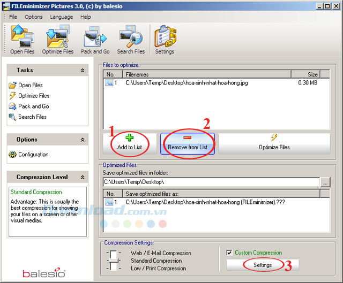This screenshot has width=343, height=283.
Task: Click the image icon in the Save optimized files list
Action: [109, 202]
